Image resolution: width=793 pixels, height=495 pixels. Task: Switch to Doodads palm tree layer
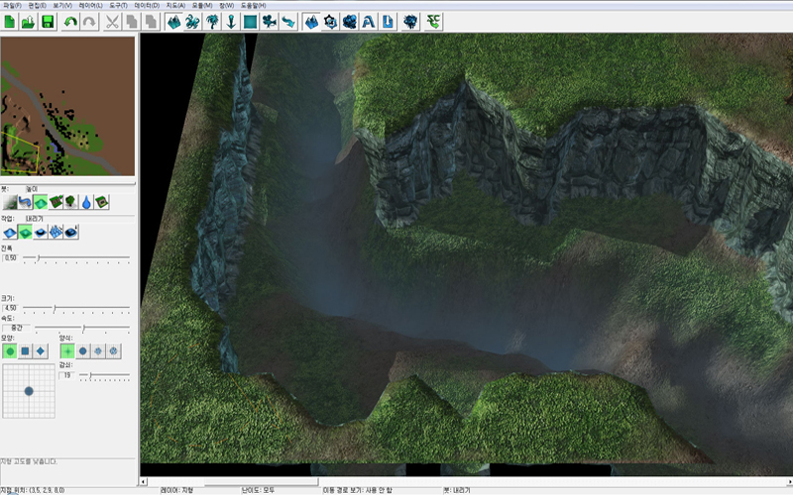pos(212,22)
